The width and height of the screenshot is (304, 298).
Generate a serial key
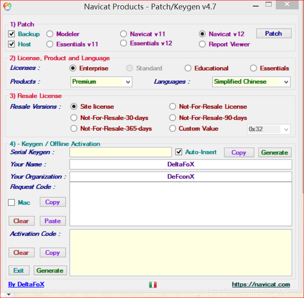(x=275, y=152)
